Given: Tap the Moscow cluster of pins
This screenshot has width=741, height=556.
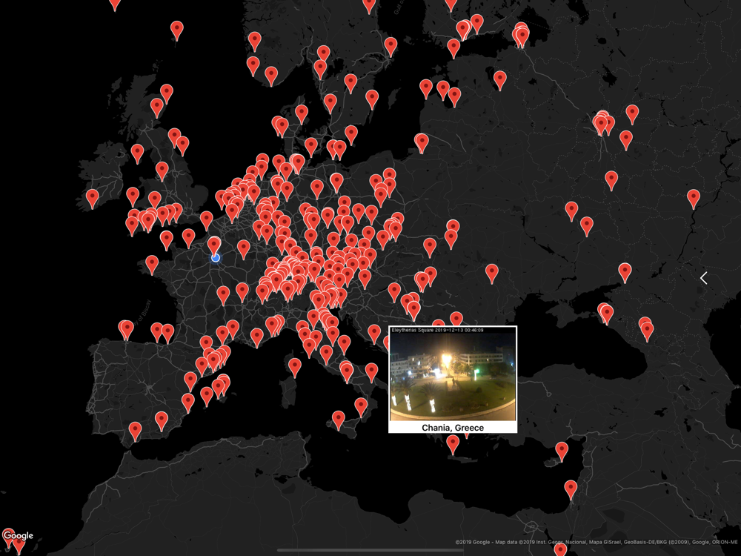Looking at the screenshot, I should click(602, 123).
